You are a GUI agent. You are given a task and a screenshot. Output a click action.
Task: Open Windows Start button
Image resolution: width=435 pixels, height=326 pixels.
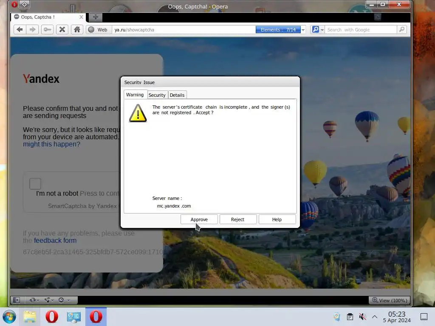click(x=9, y=317)
